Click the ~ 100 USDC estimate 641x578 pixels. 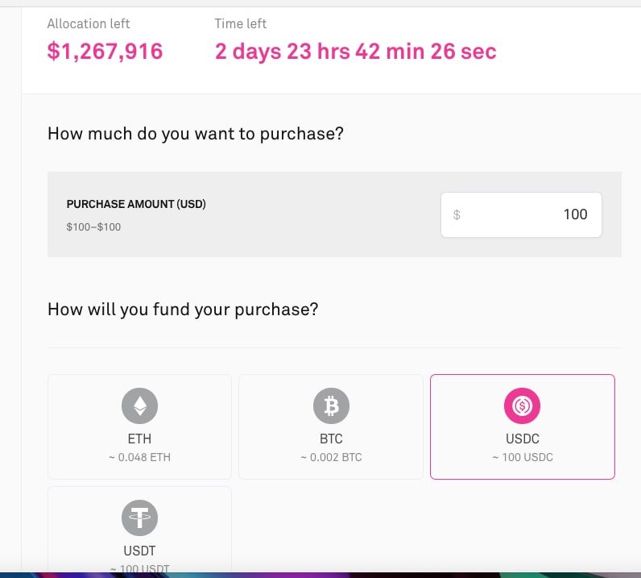pyautogui.click(x=523, y=457)
